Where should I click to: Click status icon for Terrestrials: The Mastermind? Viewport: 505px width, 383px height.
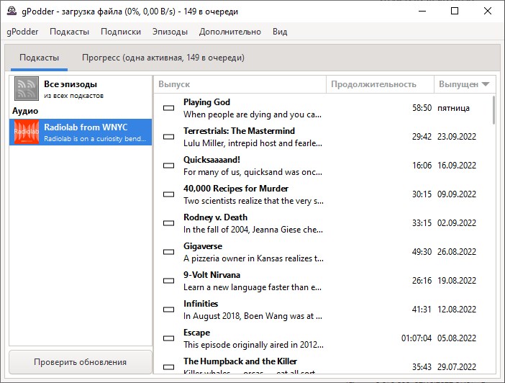169,137
